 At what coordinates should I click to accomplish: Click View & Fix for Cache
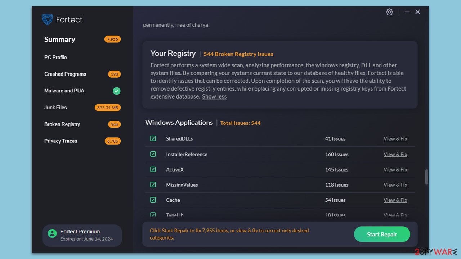(x=395, y=200)
